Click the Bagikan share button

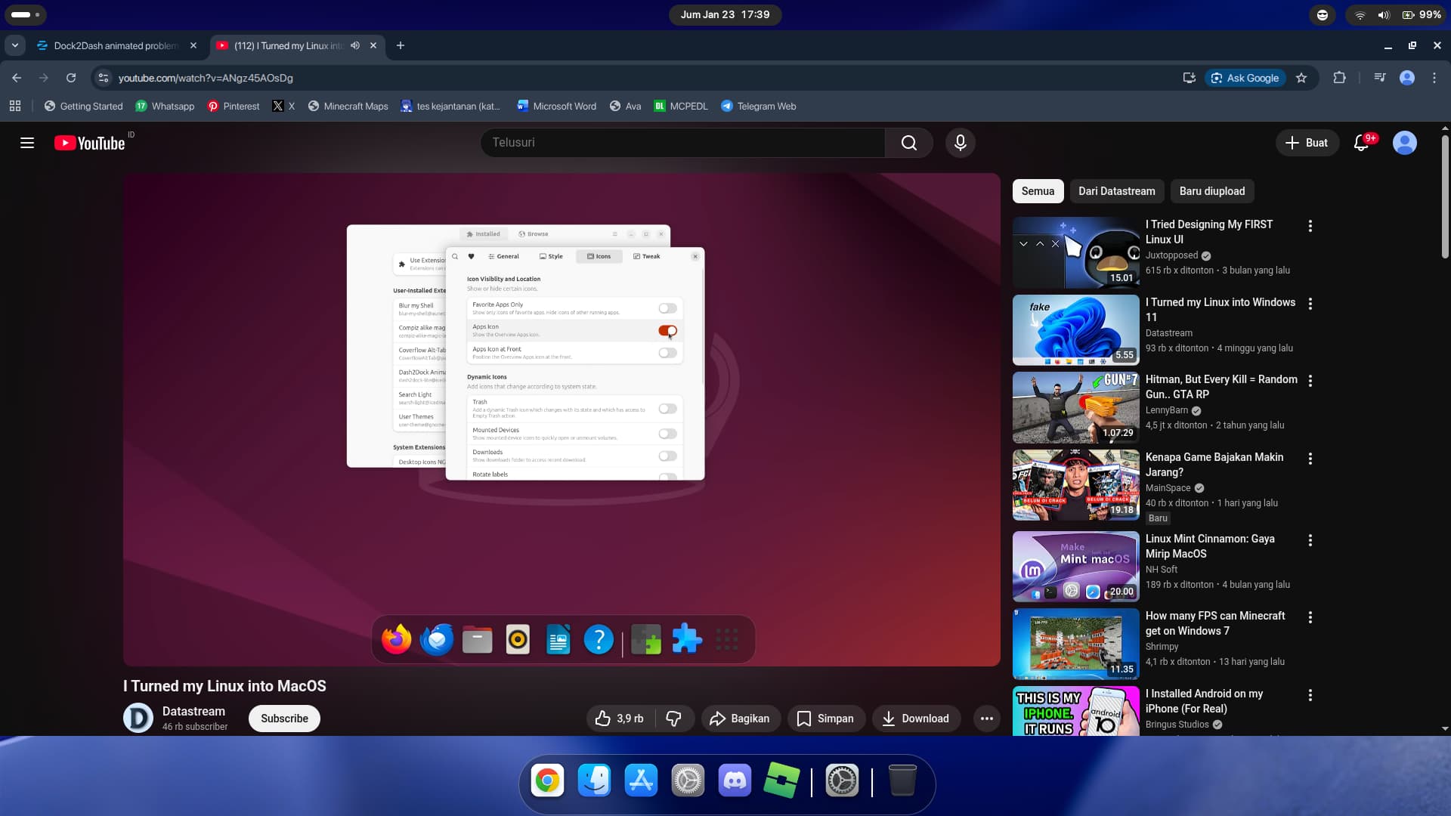click(x=739, y=719)
